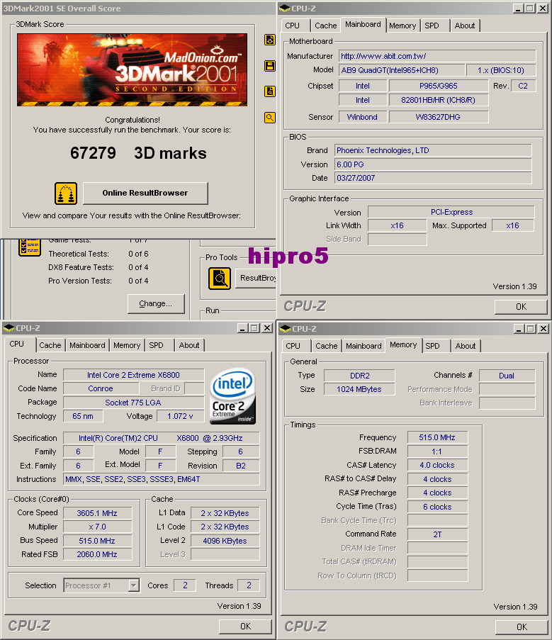Click the document-with-magnifier icon in 3DMark
552x640 pixels.
pyautogui.click(x=270, y=91)
